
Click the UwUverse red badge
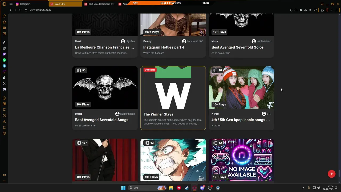pos(150,70)
